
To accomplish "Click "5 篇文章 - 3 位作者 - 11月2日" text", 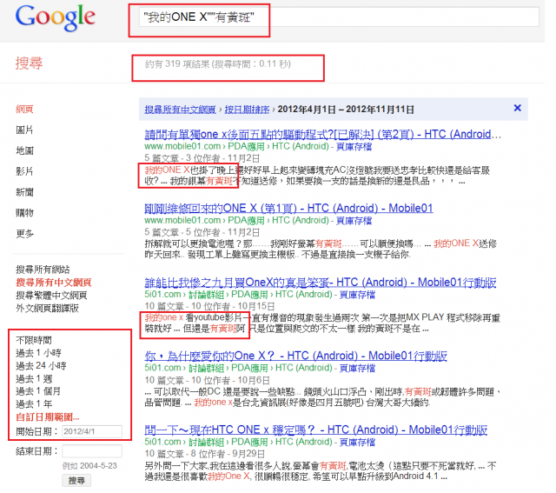I will (x=202, y=158).
